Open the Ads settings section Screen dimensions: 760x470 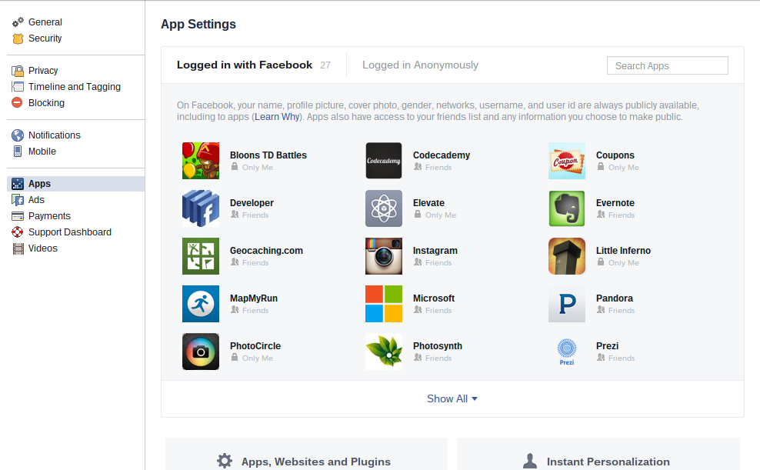coord(36,200)
